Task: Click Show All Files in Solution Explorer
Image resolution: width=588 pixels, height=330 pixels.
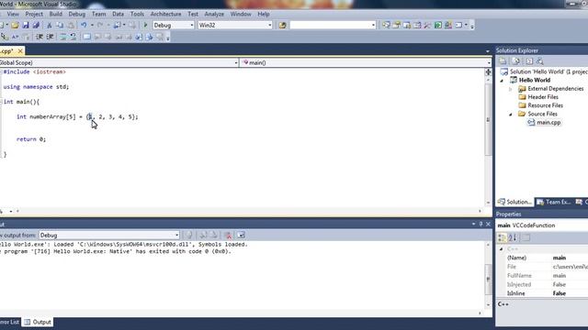Action: pyautogui.click(x=516, y=61)
